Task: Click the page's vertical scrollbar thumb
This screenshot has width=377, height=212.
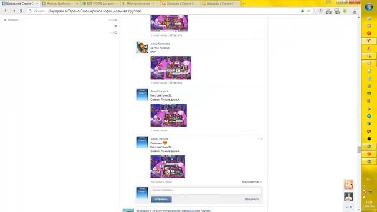Action: click(359, 149)
